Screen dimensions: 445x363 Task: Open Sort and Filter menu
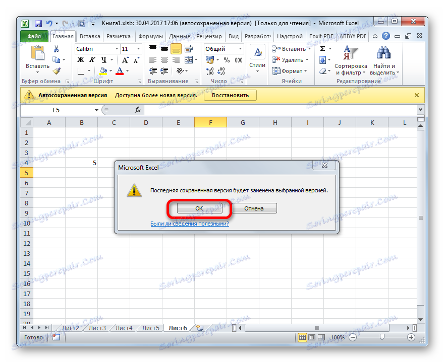coord(351,60)
